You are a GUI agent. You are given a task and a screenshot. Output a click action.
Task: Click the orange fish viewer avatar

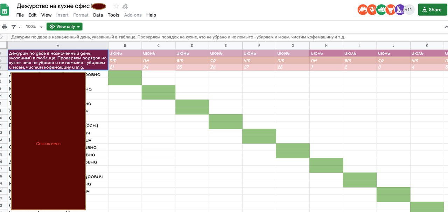[x=363, y=10]
